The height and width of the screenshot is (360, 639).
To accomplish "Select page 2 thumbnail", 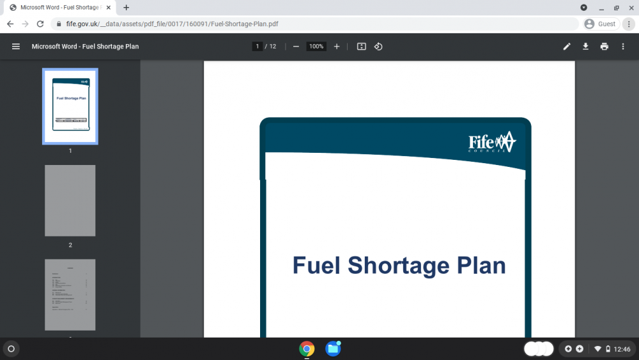I will coord(70,201).
